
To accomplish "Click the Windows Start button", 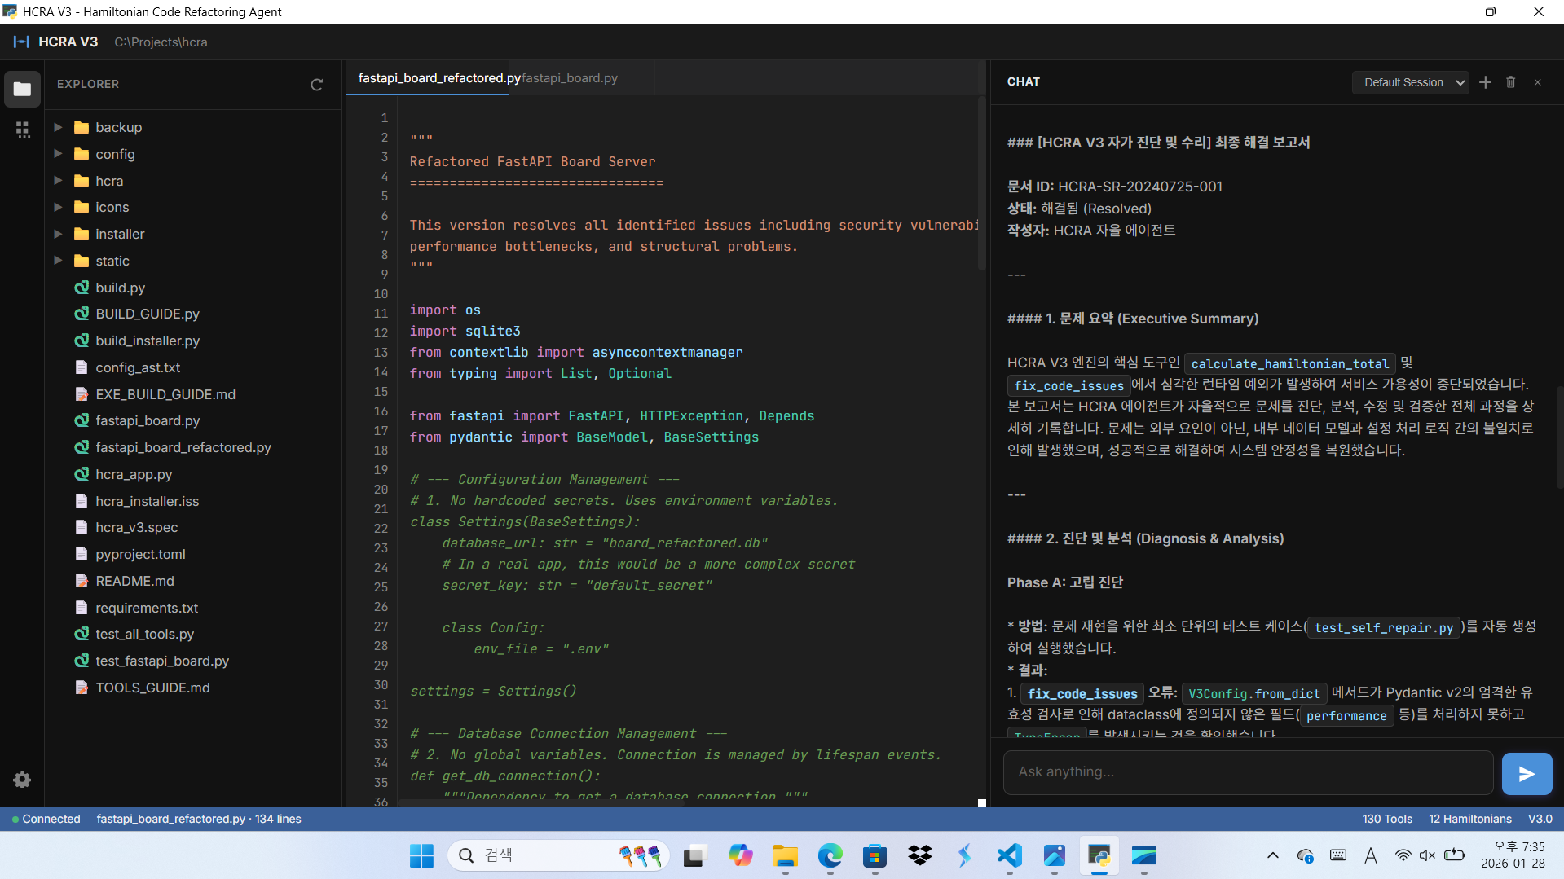I will click(x=421, y=855).
